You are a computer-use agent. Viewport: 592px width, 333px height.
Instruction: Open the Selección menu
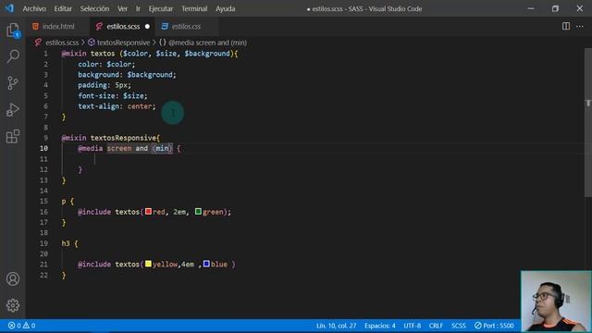point(94,8)
